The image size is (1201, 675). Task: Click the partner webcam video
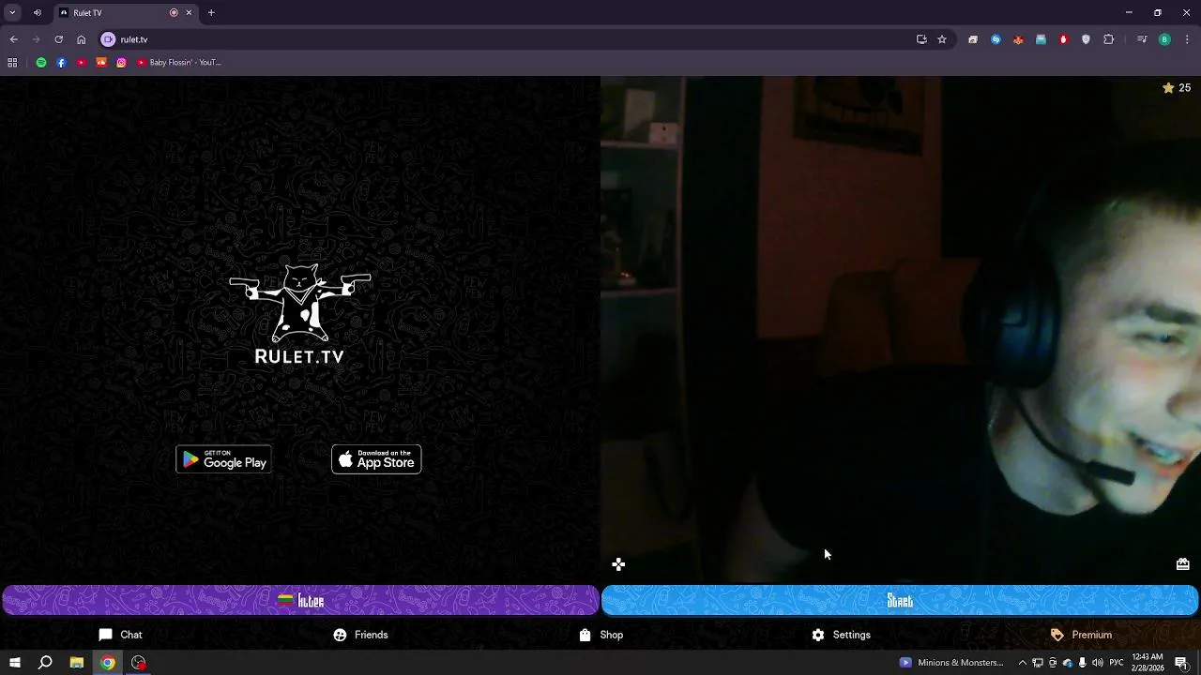pyautogui.click(x=901, y=330)
